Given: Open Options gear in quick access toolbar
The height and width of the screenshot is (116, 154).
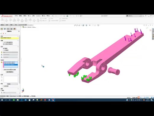Looking at the screenshot, I should 81,16.
